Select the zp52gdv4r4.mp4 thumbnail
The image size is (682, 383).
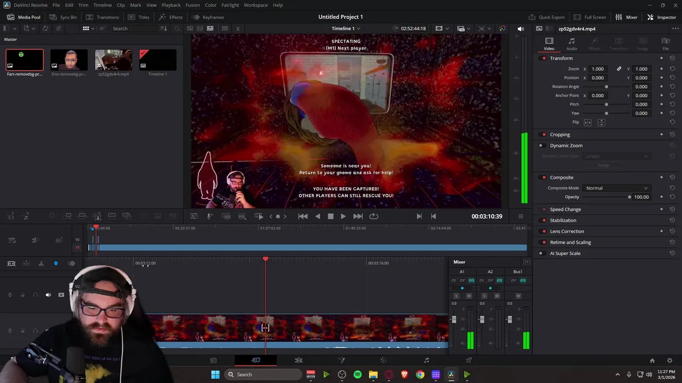pyautogui.click(x=113, y=60)
